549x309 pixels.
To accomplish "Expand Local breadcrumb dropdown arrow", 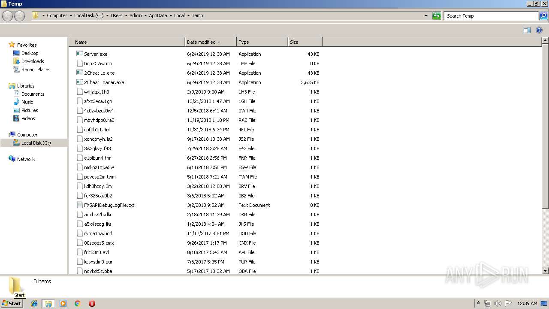I will [188, 16].
